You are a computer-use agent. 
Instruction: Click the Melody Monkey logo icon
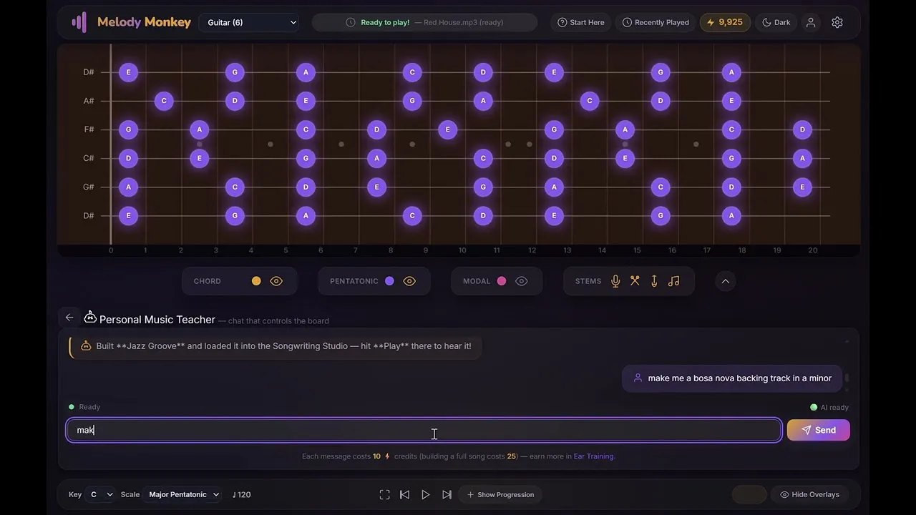coord(79,22)
